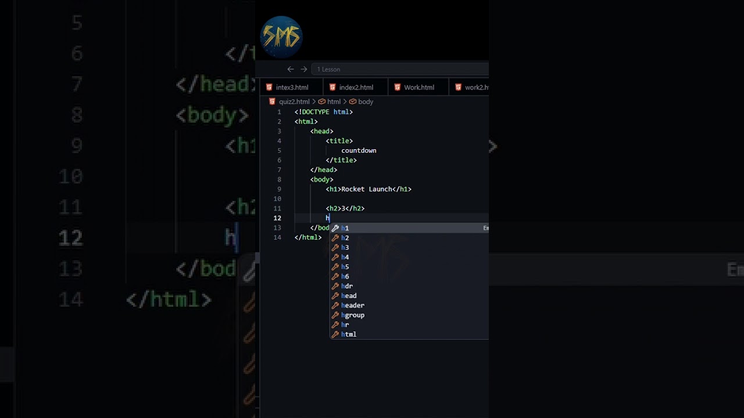Go forward with the right arrow icon

(303, 69)
